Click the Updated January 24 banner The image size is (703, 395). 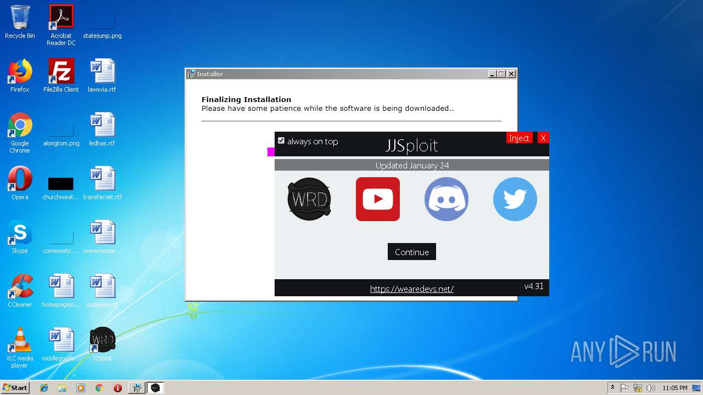click(x=412, y=165)
